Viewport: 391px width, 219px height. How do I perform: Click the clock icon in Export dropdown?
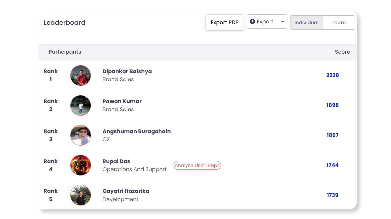click(252, 21)
